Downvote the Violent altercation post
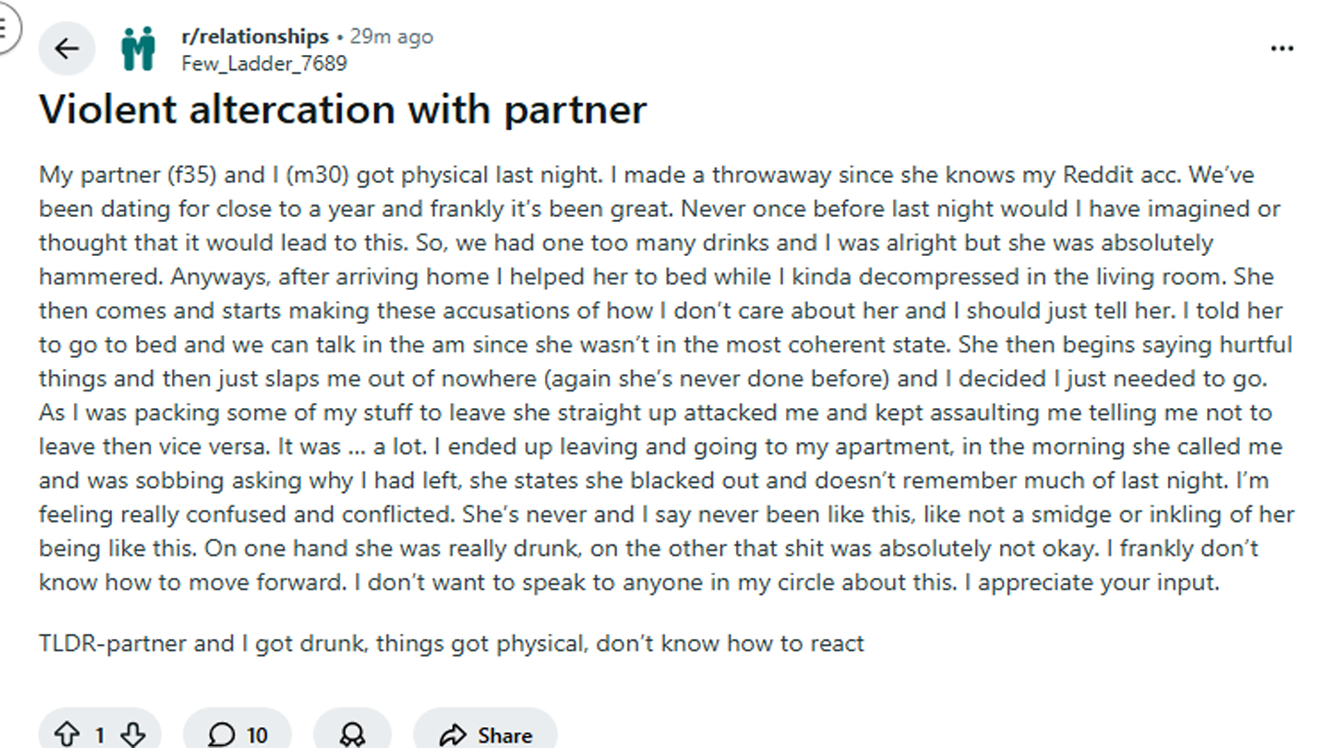The width and height of the screenshot is (1329, 748). click(133, 734)
